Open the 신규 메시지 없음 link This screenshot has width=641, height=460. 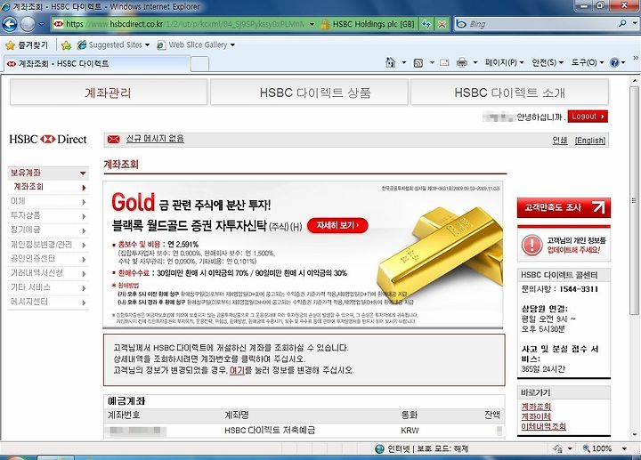click(x=155, y=139)
